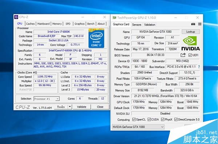This screenshot has height=144, width=218.
Task: Switch to the Sensors tab in GPU-Z
Action: point(137,25)
